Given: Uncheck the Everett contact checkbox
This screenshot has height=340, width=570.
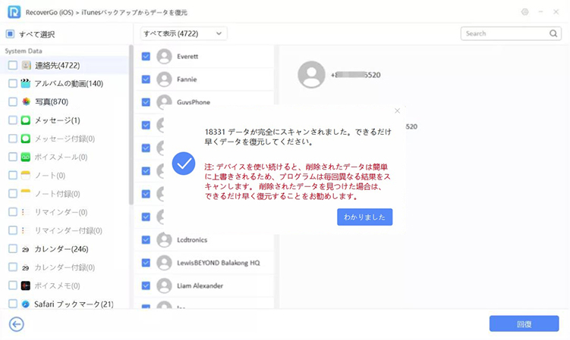Looking at the screenshot, I should click(146, 56).
